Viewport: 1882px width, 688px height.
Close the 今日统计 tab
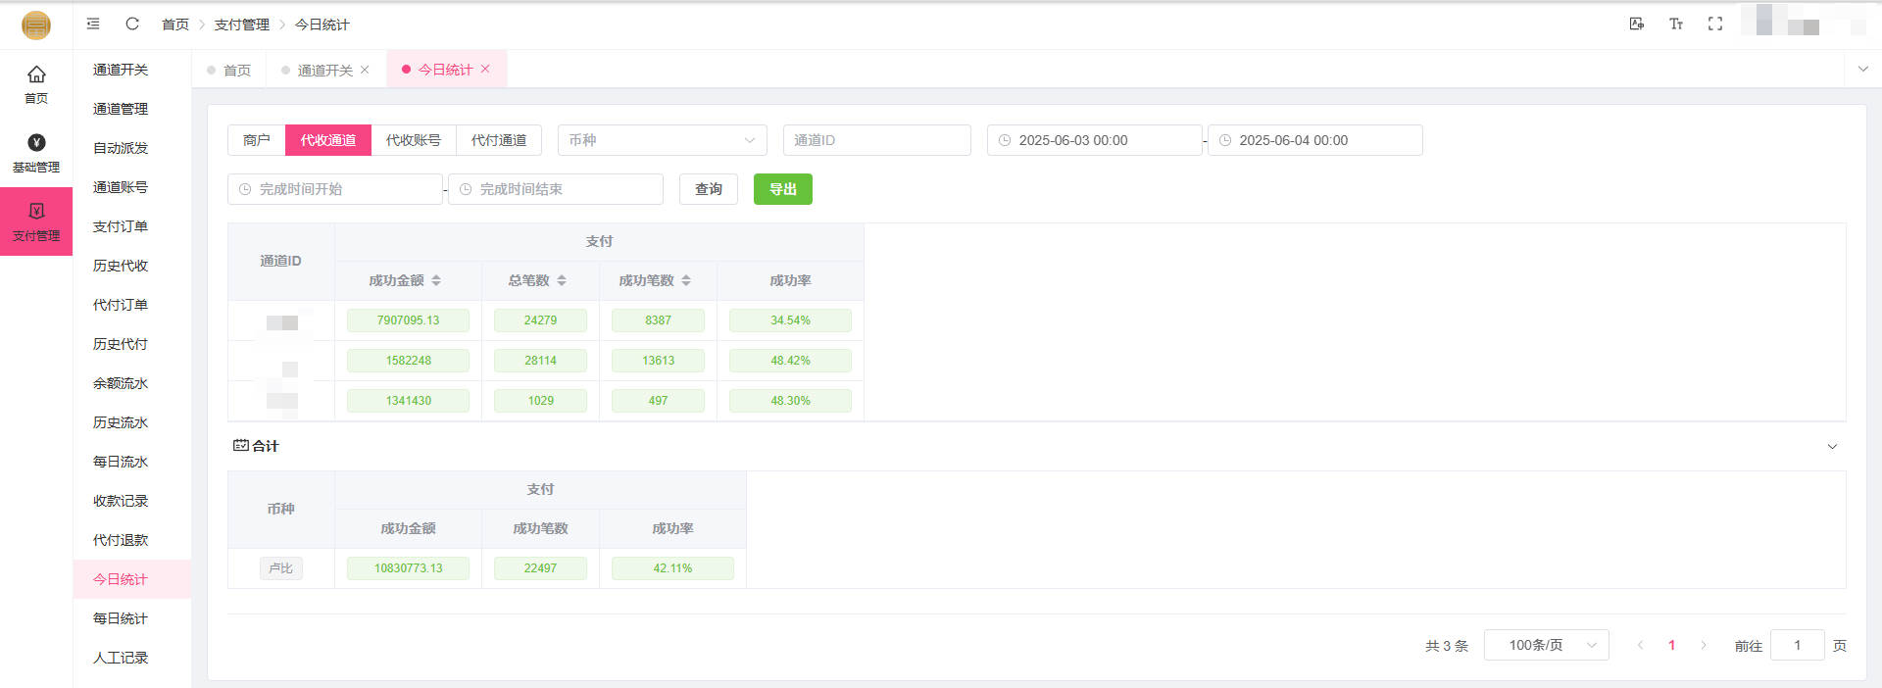coord(485,69)
